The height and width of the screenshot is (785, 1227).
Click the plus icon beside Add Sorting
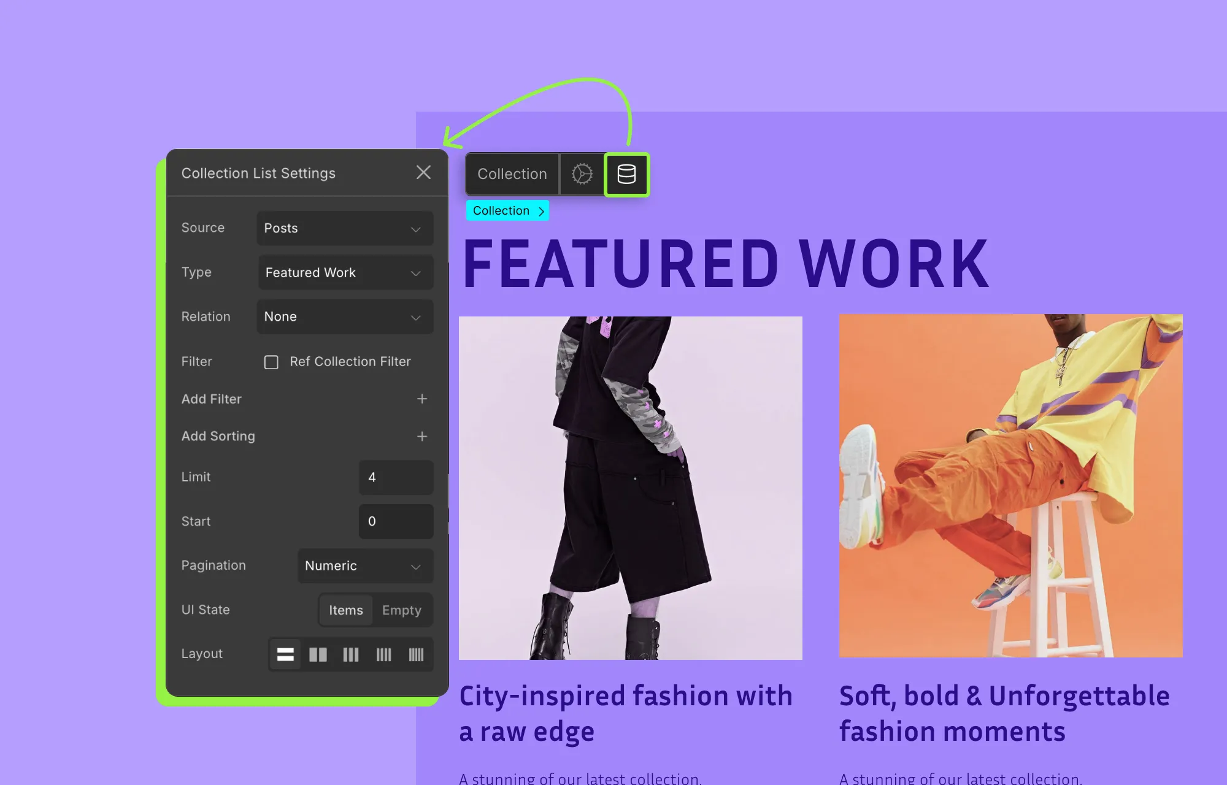pyautogui.click(x=422, y=436)
